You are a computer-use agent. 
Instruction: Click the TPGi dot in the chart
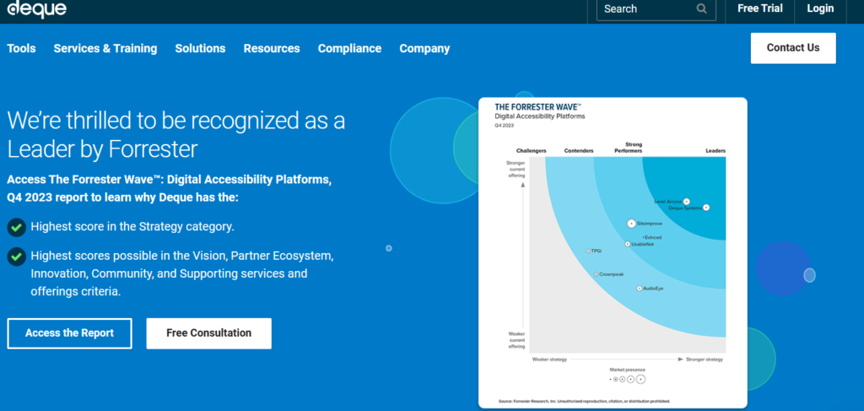pos(588,251)
